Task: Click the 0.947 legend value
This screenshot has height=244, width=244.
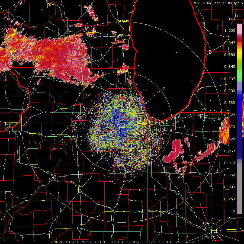Action: pyautogui.click(x=230, y=43)
